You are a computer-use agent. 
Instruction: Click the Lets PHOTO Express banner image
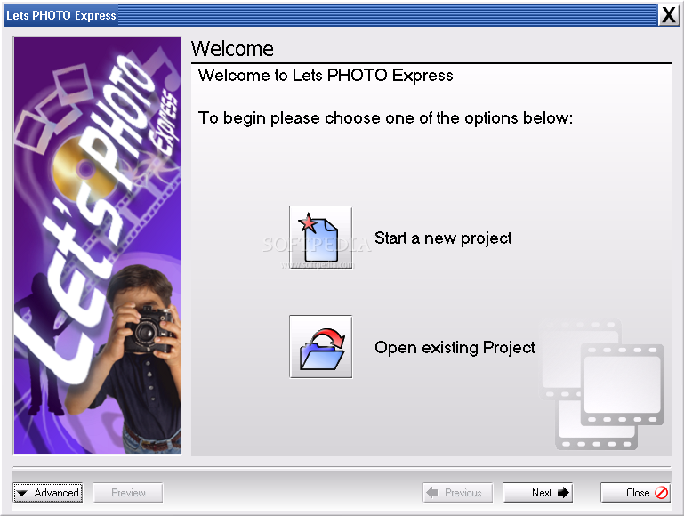coord(97,246)
